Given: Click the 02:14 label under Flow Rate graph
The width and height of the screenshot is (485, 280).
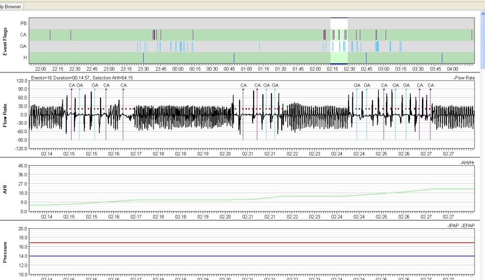Looking at the screenshot, I should pos(47,154).
